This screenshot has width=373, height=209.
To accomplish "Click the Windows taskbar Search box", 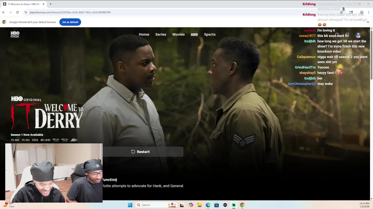I will tap(156, 205).
